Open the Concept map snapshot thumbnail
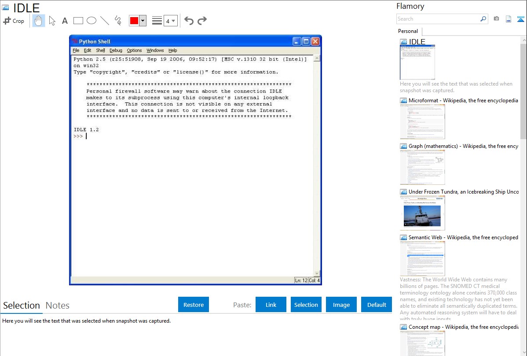Image resolution: width=527 pixels, height=356 pixels. pos(422,343)
